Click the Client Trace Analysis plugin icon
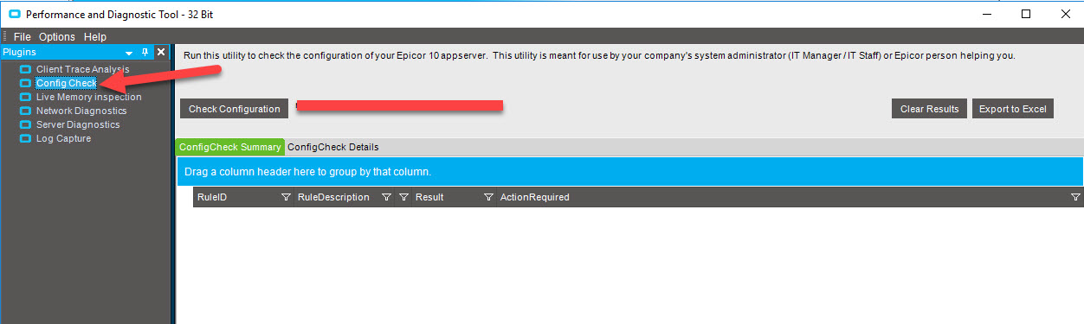 (25, 69)
